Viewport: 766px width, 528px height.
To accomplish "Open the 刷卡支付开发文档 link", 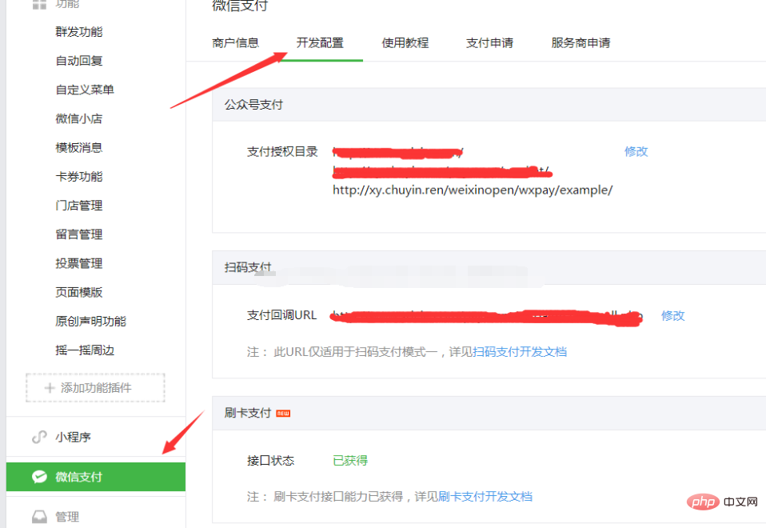I will click(x=485, y=497).
